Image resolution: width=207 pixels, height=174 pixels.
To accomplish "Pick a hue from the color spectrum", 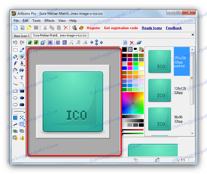I will tap(133, 103).
